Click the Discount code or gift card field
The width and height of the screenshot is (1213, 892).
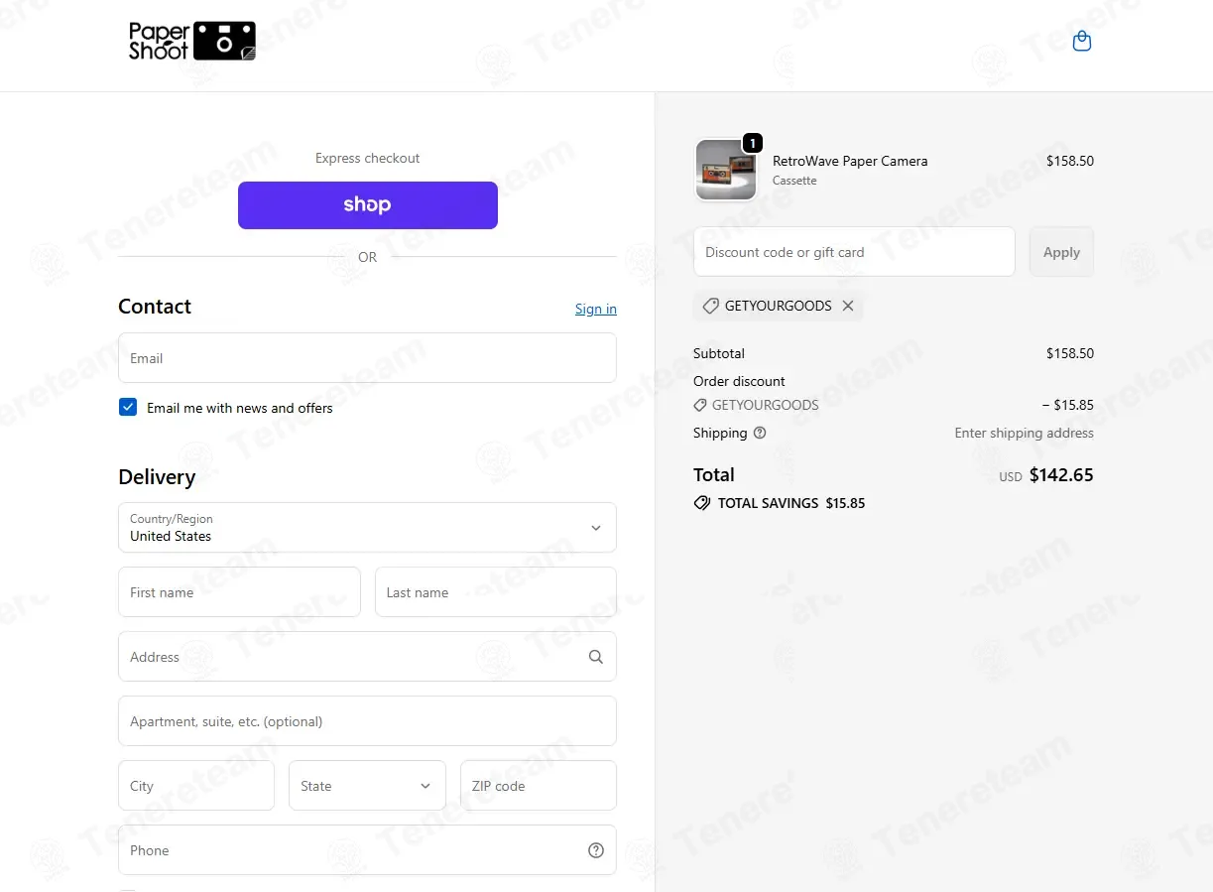pyautogui.click(x=853, y=252)
